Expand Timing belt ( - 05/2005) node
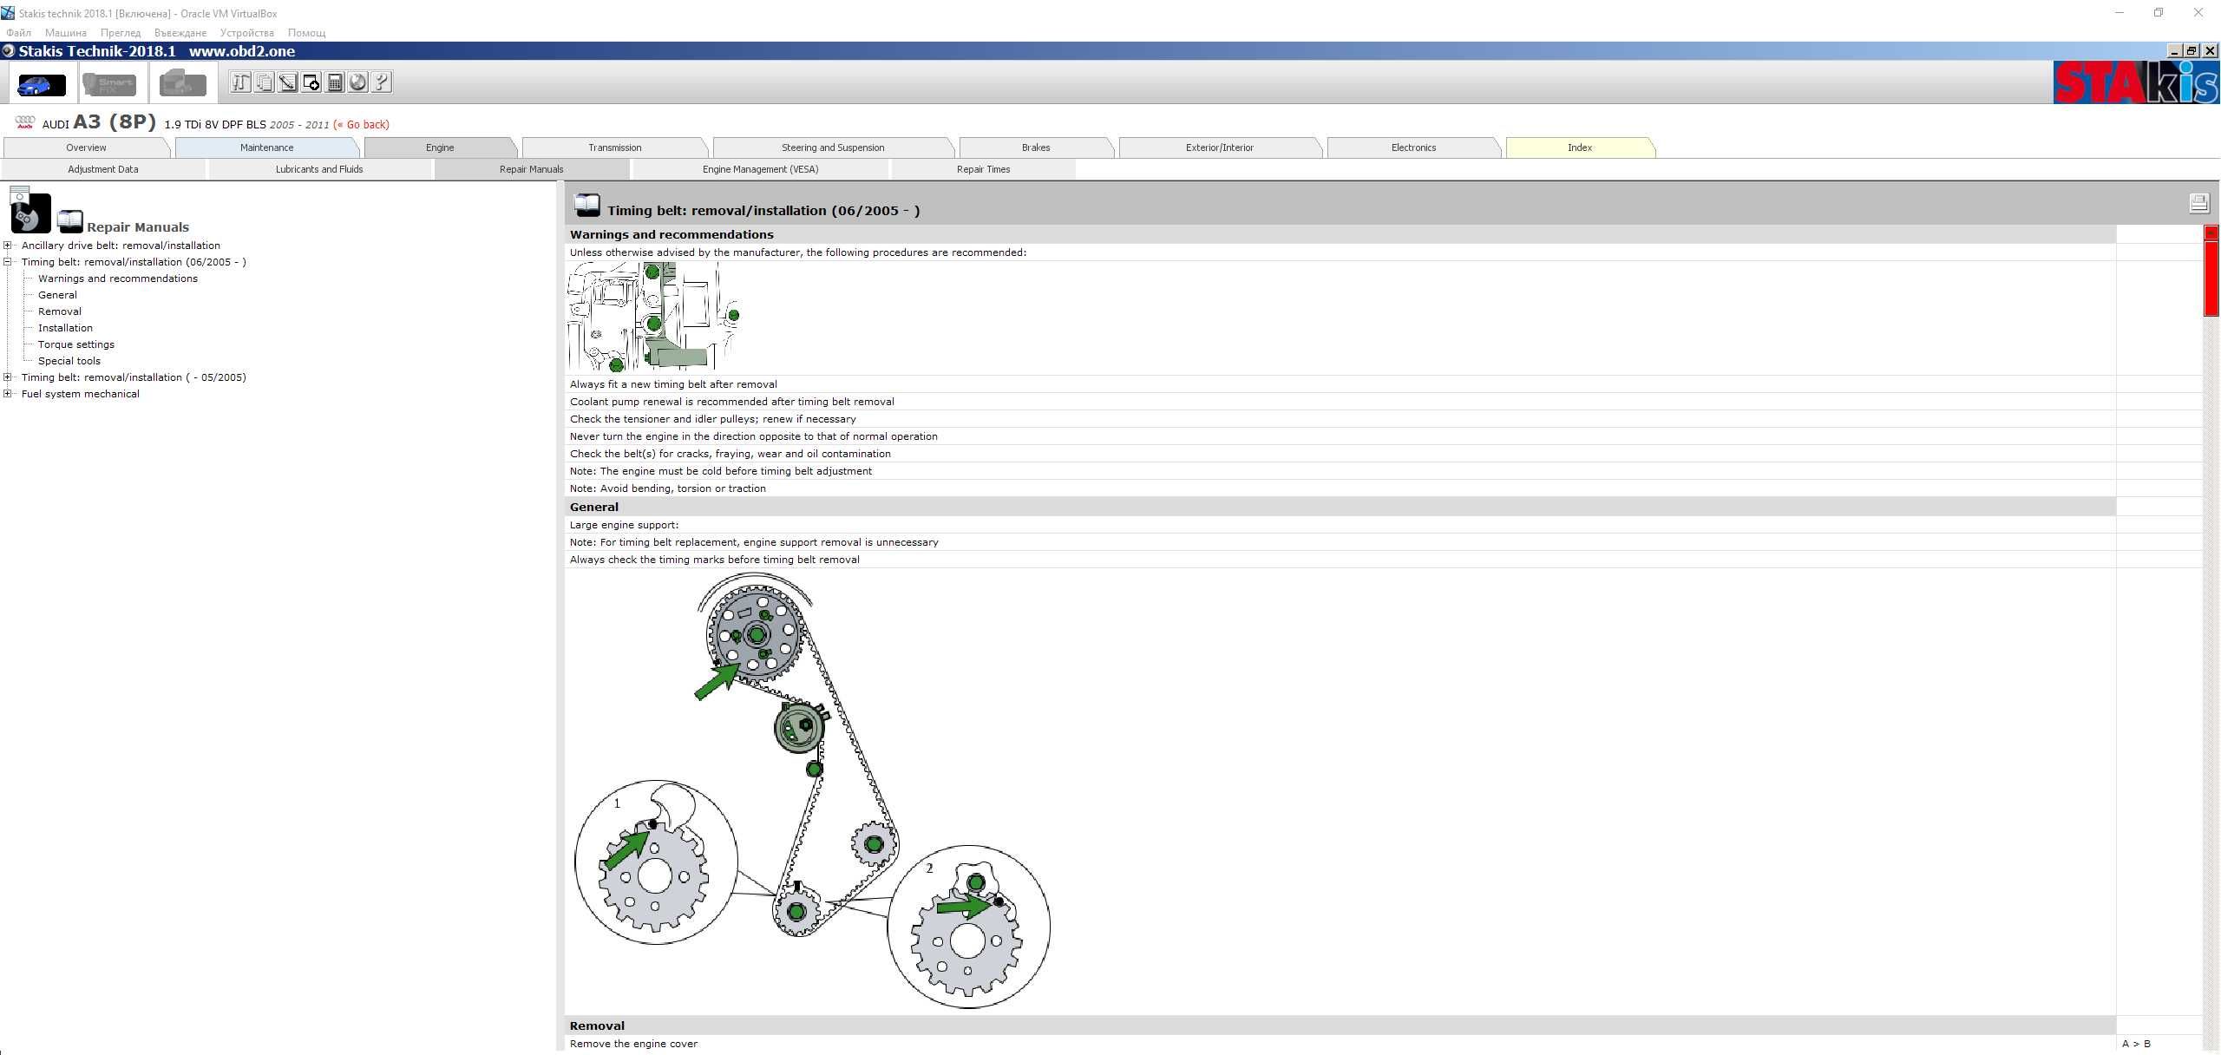2221x1055 pixels. [x=8, y=377]
